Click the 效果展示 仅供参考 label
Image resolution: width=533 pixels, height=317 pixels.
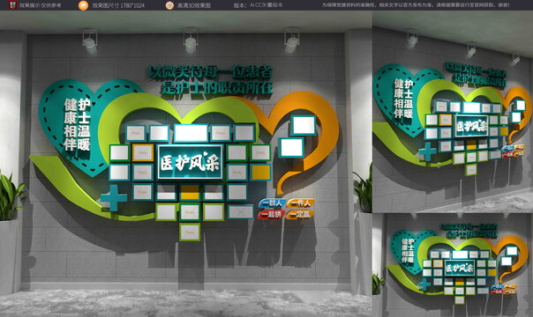click(41, 5)
